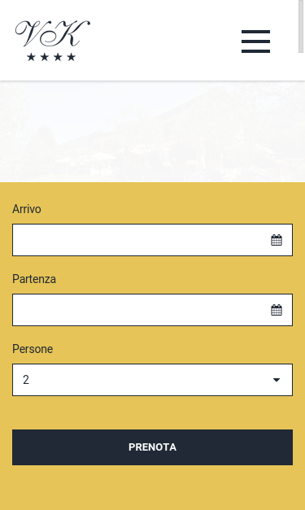Focus the Partenza date input

pos(153,310)
